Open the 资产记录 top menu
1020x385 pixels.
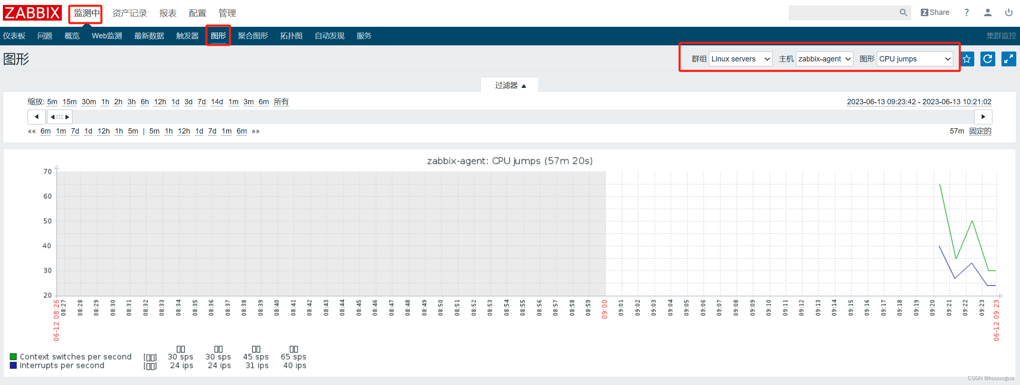pyautogui.click(x=129, y=13)
